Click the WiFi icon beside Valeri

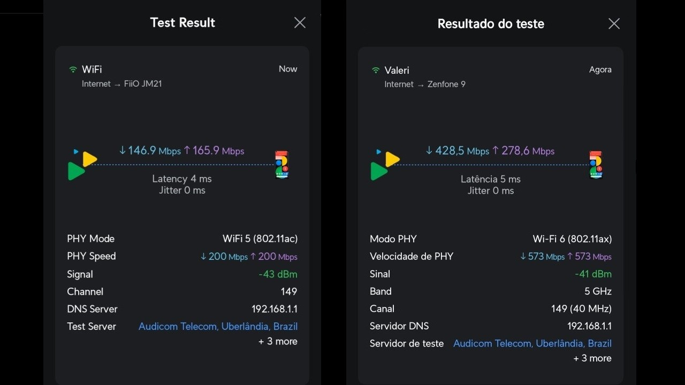[x=376, y=70]
